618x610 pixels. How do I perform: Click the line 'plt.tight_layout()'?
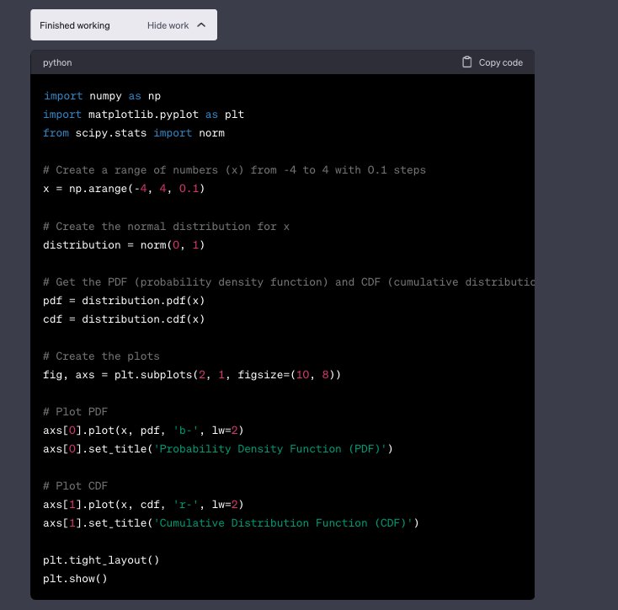tap(101, 560)
